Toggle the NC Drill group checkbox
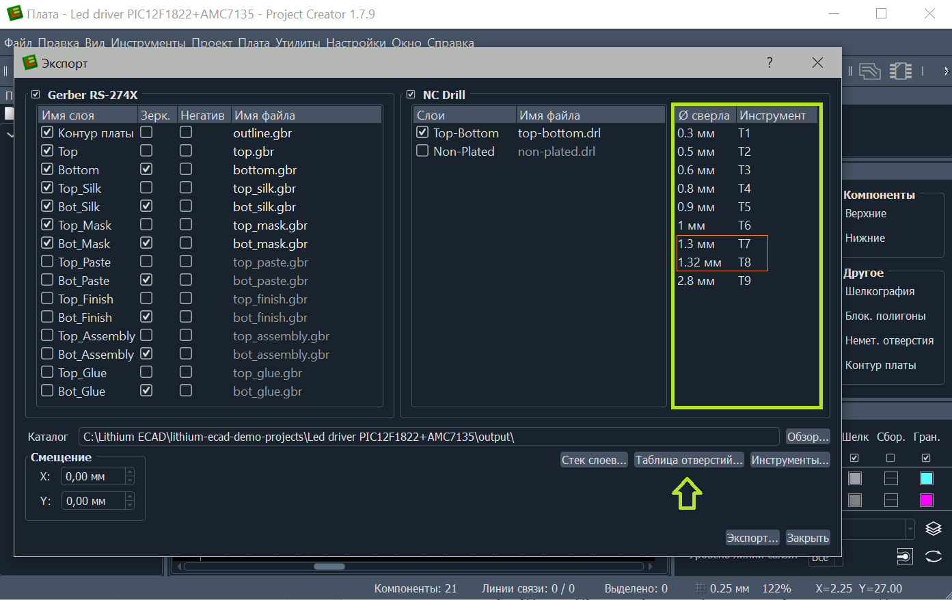The image size is (952, 600). click(x=411, y=95)
